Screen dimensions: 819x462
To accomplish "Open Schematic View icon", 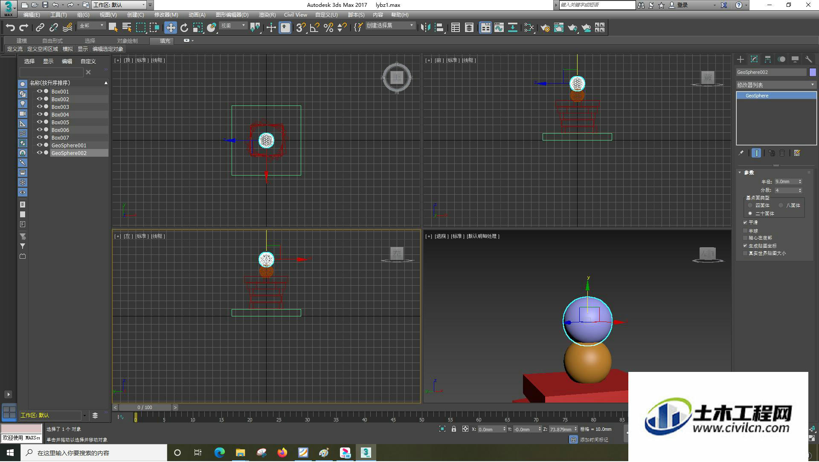I will 513,28.
